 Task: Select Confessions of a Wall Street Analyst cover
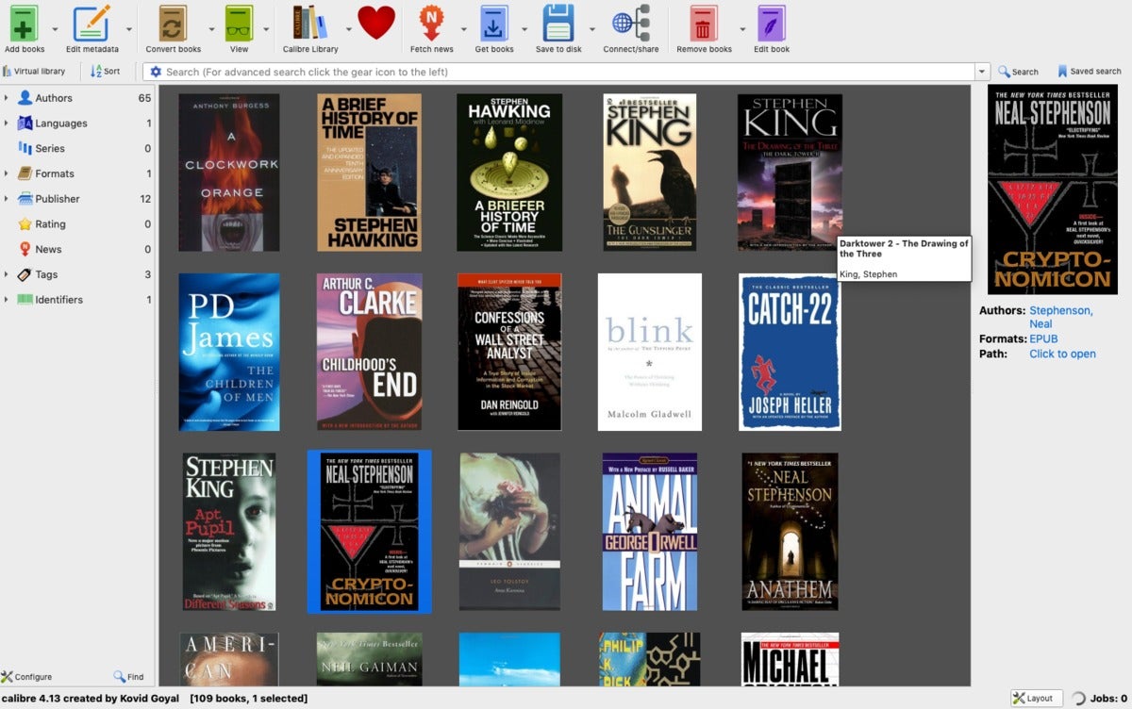pyautogui.click(x=509, y=352)
